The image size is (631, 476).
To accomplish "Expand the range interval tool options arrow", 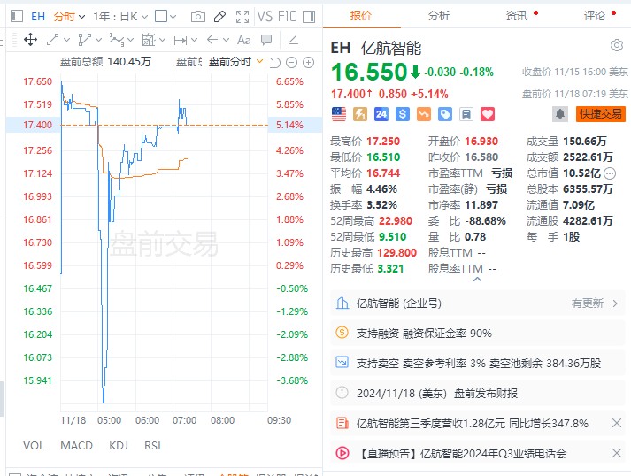I will click(x=195, y=40).
